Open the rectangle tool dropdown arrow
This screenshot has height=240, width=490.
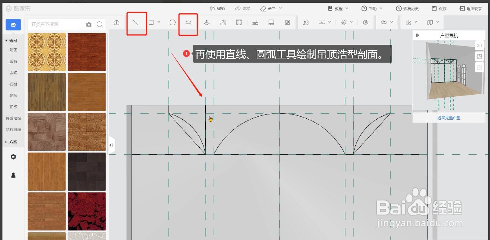(159, 22)
